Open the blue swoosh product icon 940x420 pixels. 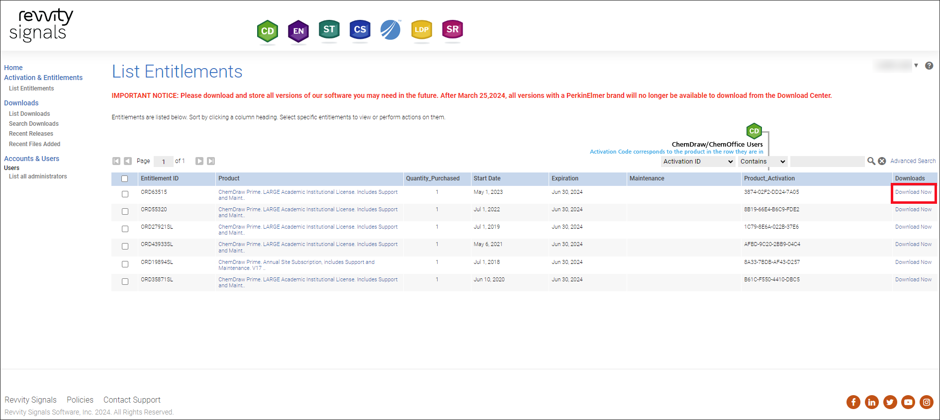pyautogui.click(x=390, y=30)
